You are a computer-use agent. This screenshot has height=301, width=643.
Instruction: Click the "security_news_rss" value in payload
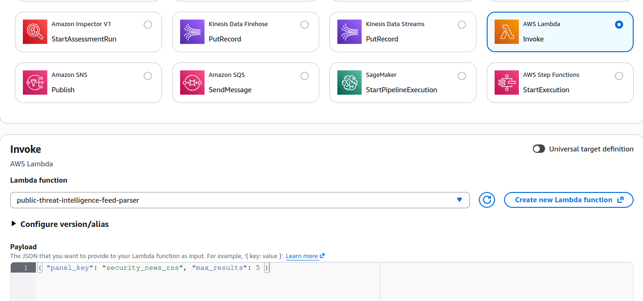(143, 268)
